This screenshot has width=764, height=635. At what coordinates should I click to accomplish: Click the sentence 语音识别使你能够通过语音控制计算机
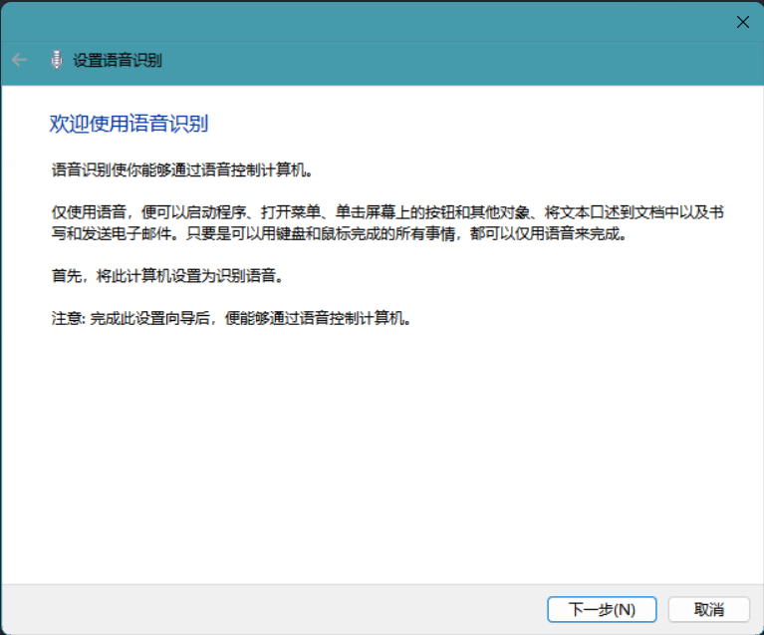point(182,170)
